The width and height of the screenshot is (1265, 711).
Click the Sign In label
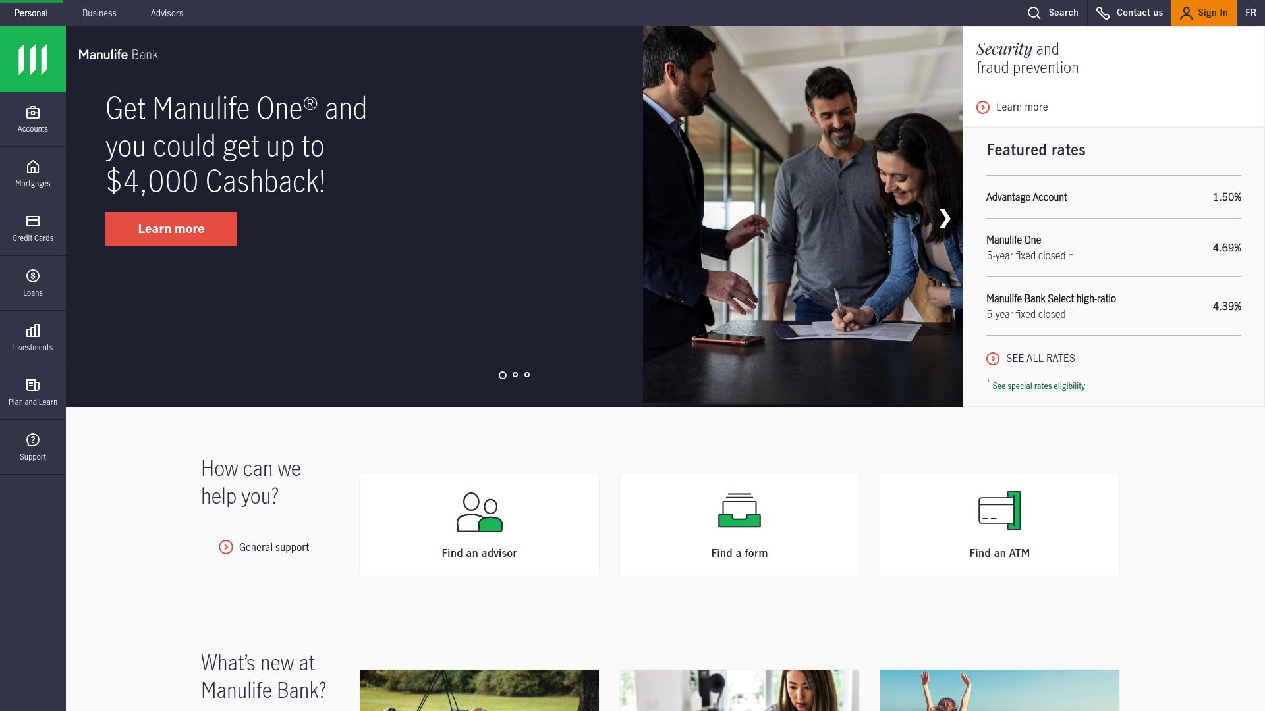click(x=1213, y=13)
